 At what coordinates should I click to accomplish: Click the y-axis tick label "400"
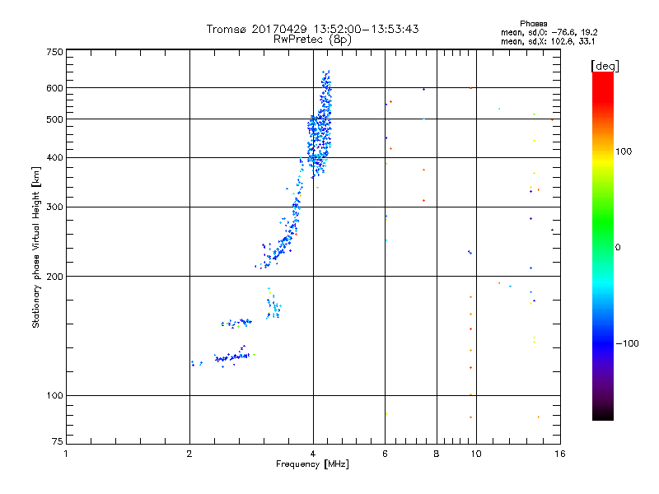[x=54, y=158]
